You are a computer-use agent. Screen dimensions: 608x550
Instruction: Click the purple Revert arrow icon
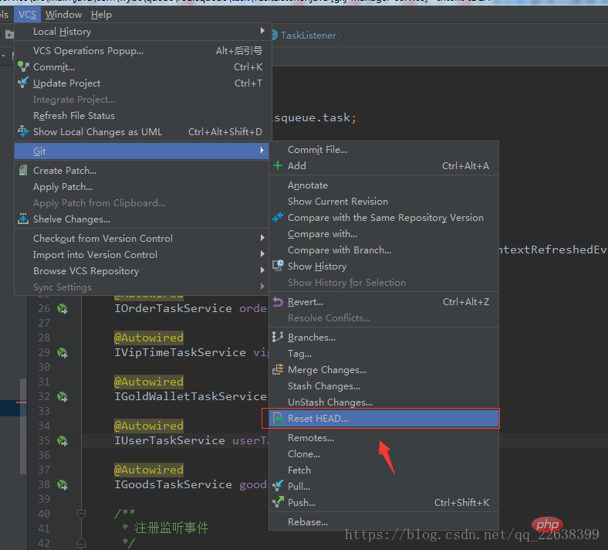point(278,301)
